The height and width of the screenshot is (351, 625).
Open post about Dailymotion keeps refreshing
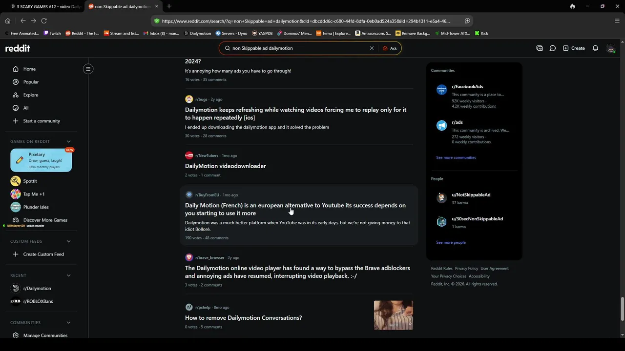[295, 114]
